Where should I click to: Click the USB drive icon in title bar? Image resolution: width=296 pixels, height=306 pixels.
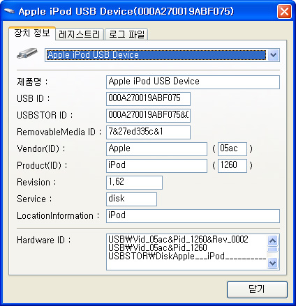click(x=9, y=11)
